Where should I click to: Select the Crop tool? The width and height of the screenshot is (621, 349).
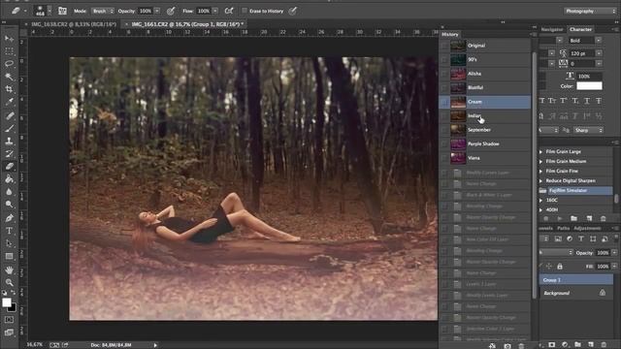coord(9,89)
